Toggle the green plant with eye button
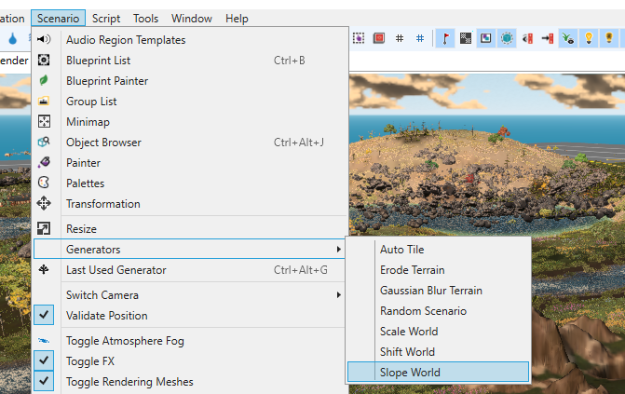The image size is (625, 394). click(x=568, y=38)
